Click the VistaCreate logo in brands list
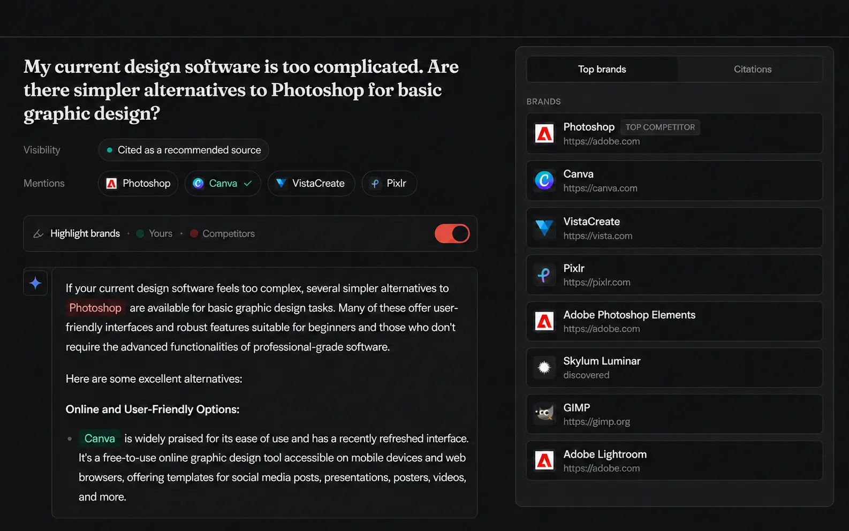 point(544,227)
